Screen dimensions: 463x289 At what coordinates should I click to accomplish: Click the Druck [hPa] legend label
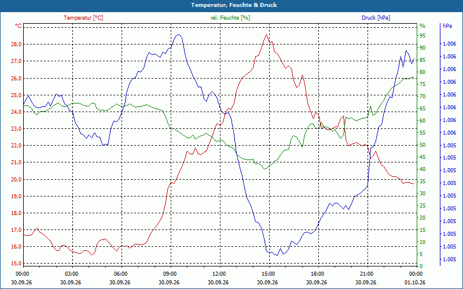(376, 18)
